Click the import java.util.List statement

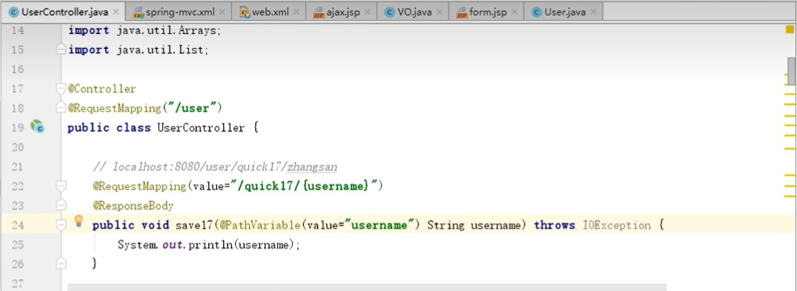[139, 50]
